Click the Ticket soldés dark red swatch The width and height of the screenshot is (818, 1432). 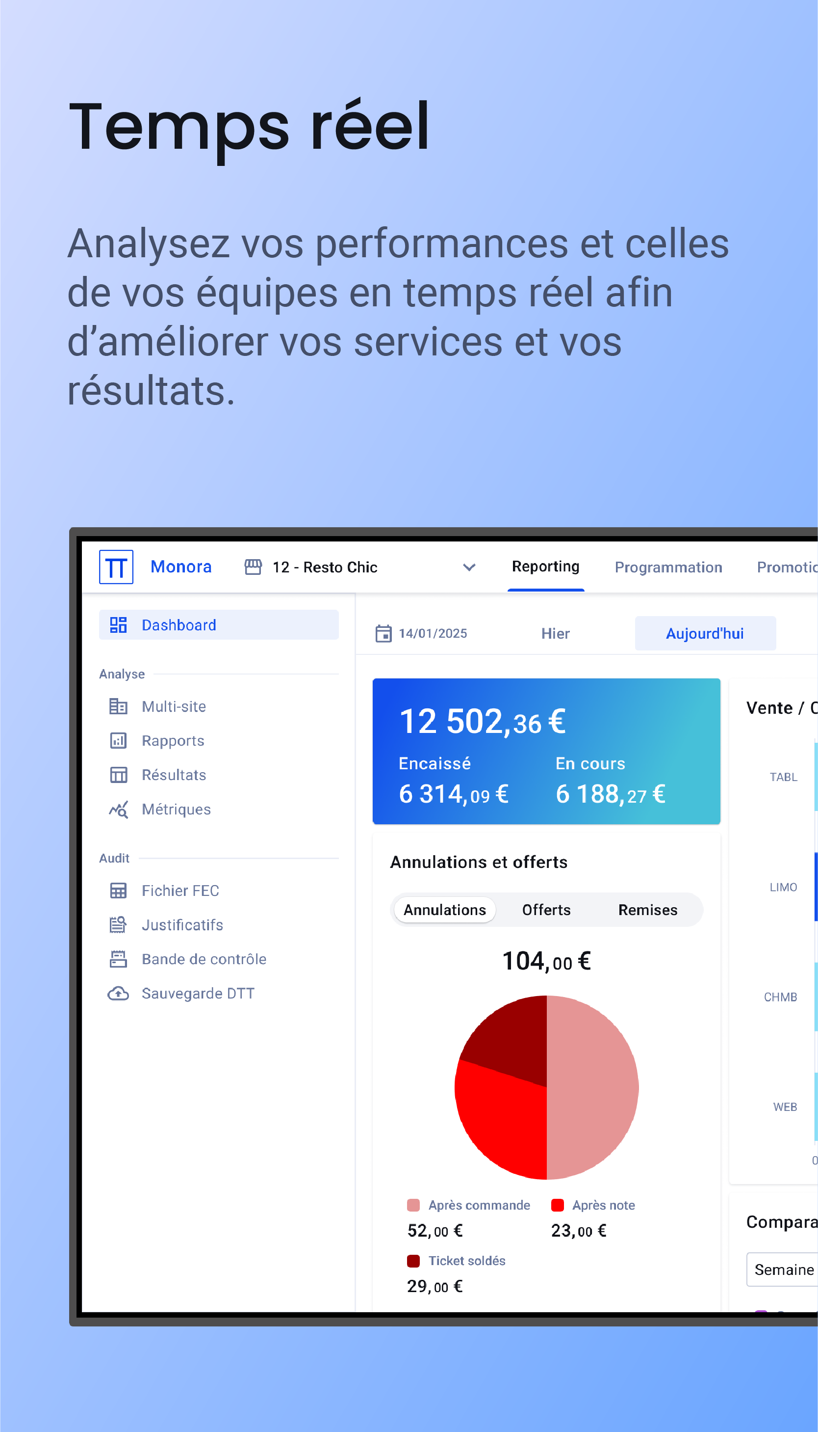pos(413,1261)
